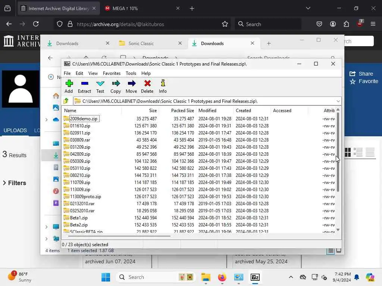Viewport: 382px width, 286px height.
Task: Show hidden system tray icons
Action: (x=291, y=277)
